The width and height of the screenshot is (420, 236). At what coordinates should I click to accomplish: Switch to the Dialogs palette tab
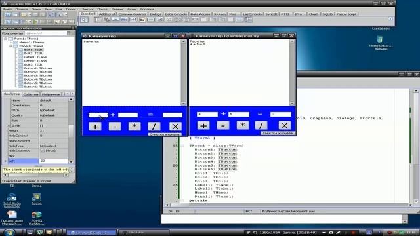coord(156,14)
